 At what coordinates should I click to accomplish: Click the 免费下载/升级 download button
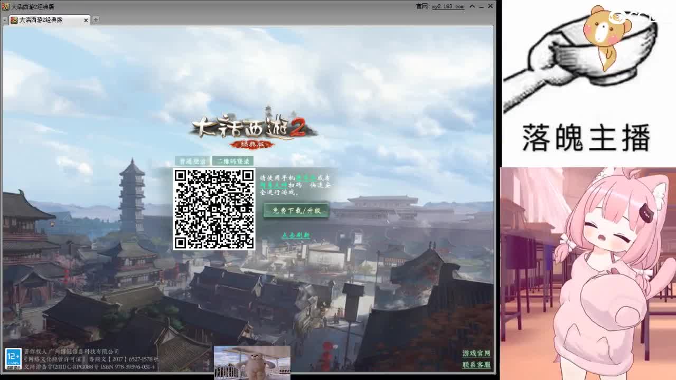[296, 211]
